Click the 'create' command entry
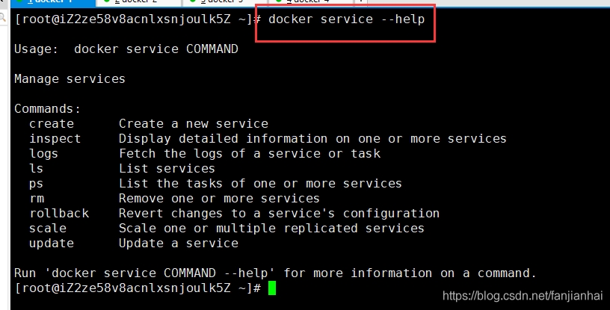Image resolution: width=610 pixels, height=310 pixels. (52, 124)
